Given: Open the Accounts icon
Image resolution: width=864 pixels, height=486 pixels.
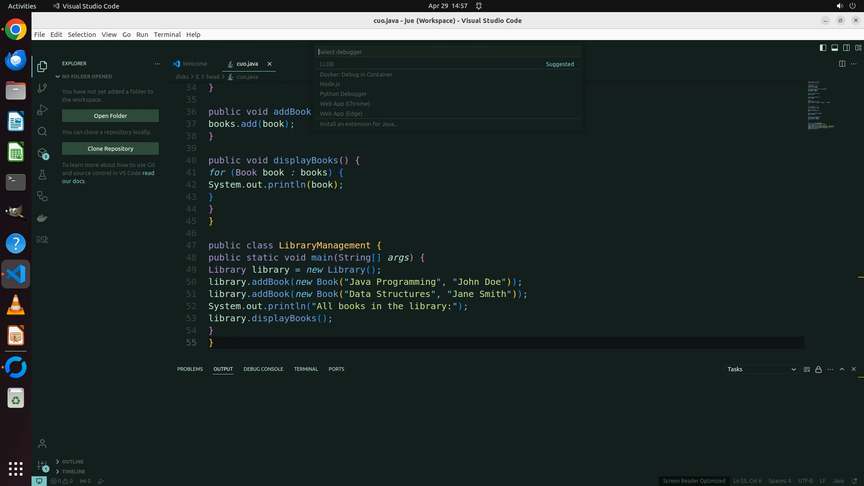Looking at the screenshot, I should pos(42,444).
